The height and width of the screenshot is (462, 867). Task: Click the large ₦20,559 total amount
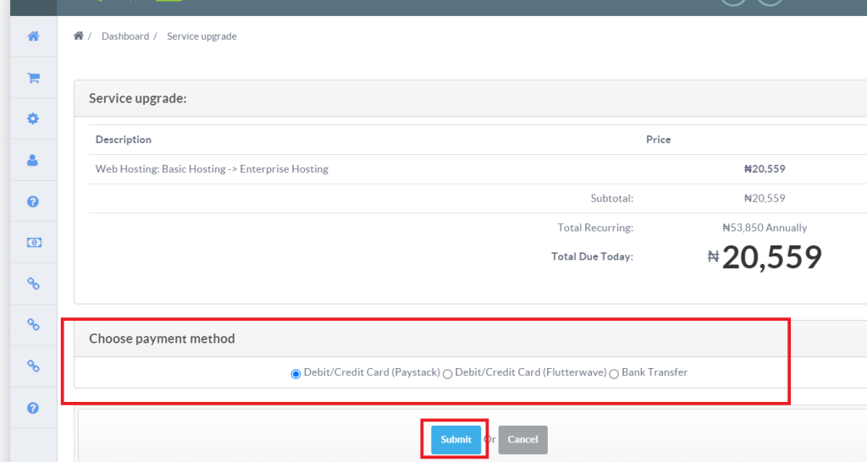point(765,257)
